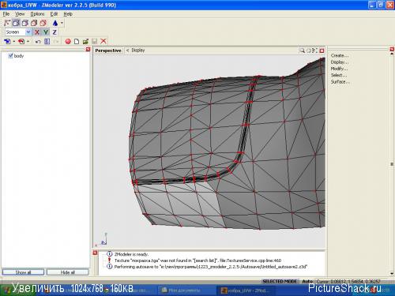Open the red export icon's dropdown arrow
395x296 pixels.
pyautogui.click(x=28, y=41)
